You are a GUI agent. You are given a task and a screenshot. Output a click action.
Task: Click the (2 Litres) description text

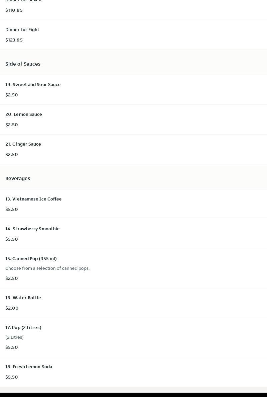(14, 337)
